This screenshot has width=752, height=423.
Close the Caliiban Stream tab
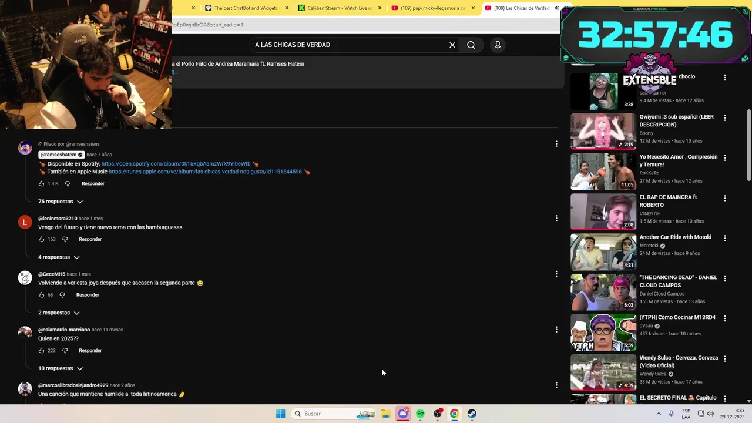point(380,8)
